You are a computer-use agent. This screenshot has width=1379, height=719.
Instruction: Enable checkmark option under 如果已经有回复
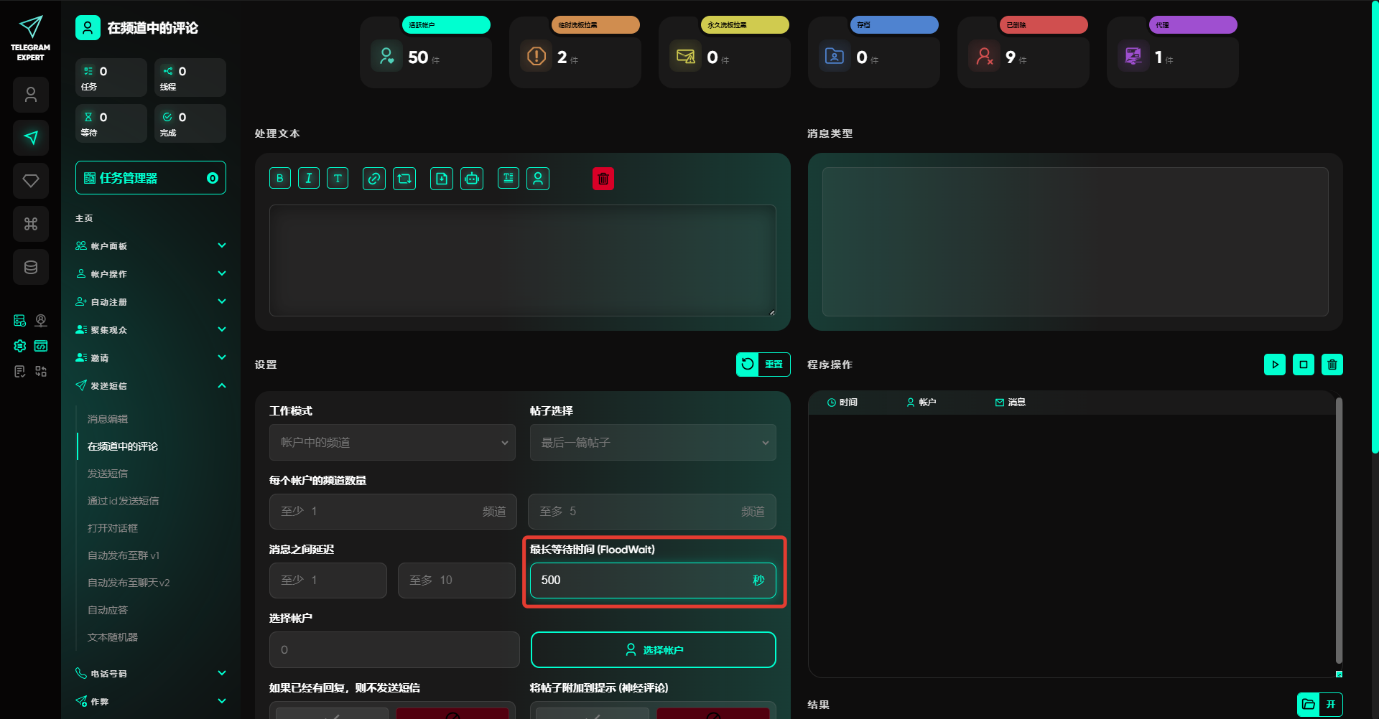click(x=332, y=713)
